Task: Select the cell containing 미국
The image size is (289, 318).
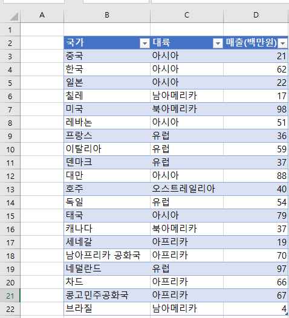Action: click(107, 109)
